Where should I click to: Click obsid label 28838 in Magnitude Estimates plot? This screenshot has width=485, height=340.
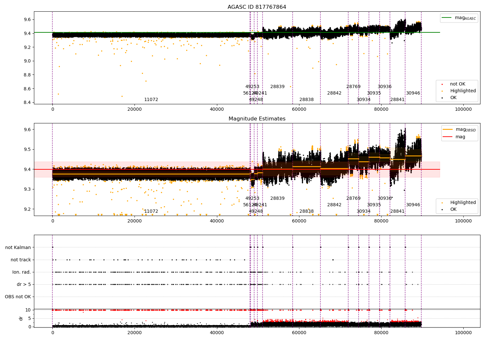(x=307, y=211)
